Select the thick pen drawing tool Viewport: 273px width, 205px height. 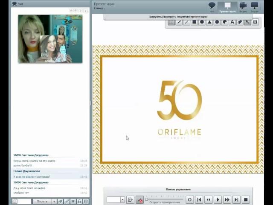(x=179, y=22)
